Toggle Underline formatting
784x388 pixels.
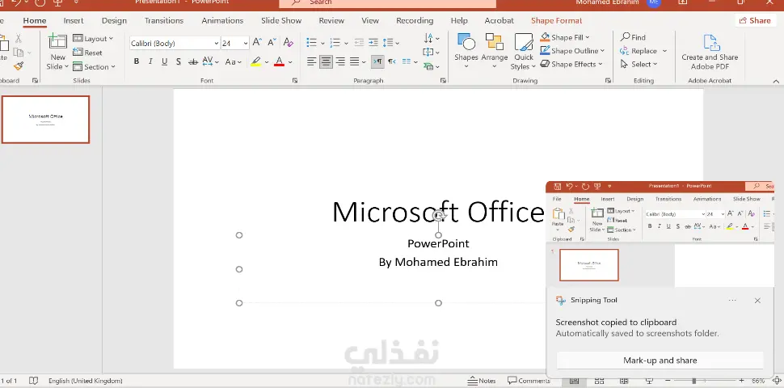click(x=164, y=62)
